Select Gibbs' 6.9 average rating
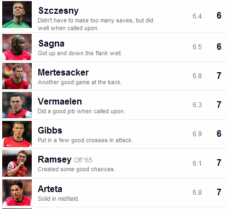 (x=197, y=134)
